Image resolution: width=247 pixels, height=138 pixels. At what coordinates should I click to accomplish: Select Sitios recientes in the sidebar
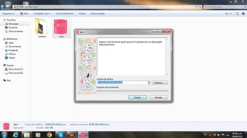coord(16,31)
